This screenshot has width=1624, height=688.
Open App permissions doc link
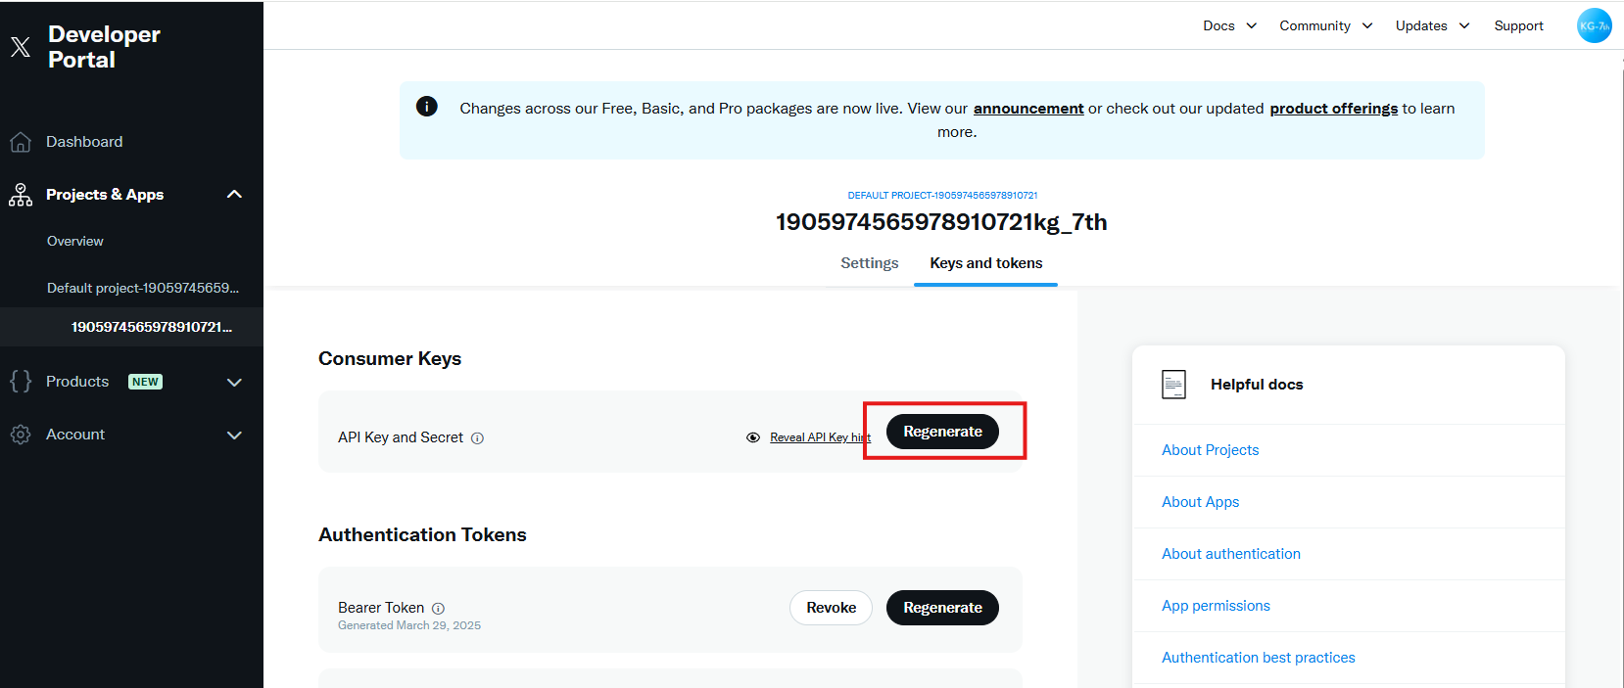tap(1216, 606)
